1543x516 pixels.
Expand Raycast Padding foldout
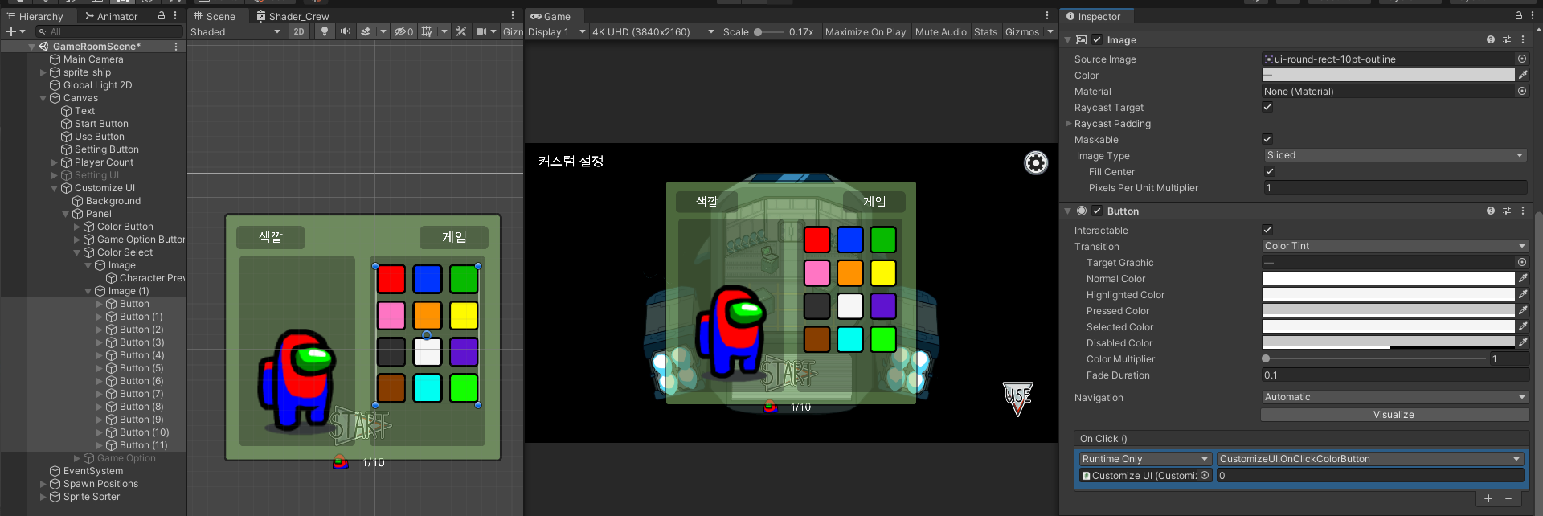pyautogui.click(x=1068, y=123)
